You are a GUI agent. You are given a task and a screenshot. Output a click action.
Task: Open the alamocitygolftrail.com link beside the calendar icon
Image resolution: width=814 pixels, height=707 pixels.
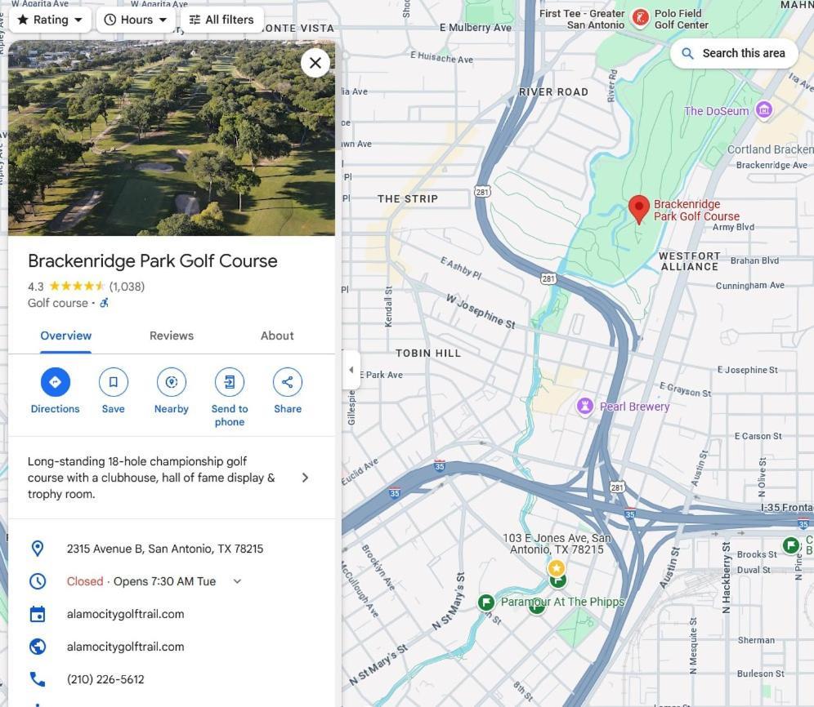(x=125, y=614)
